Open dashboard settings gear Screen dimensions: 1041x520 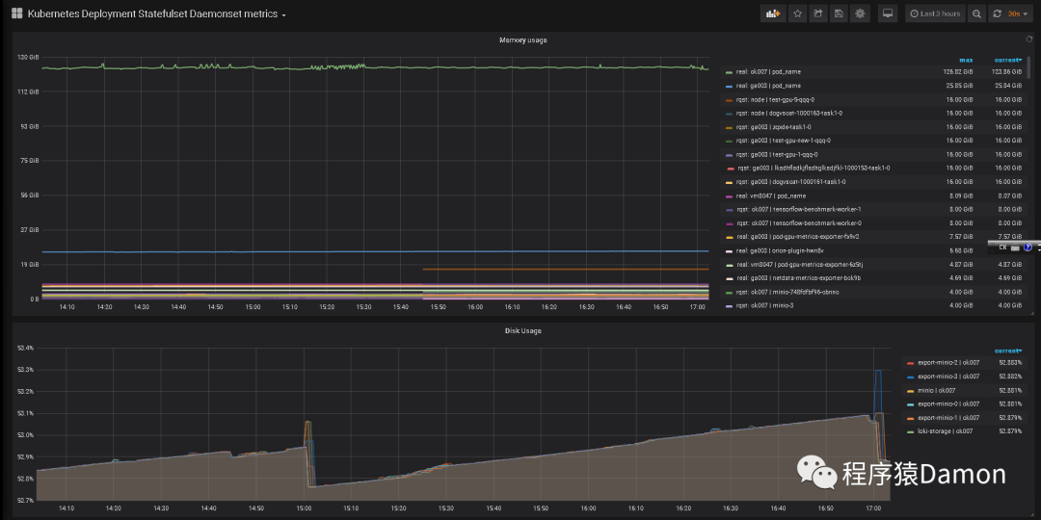[861, 13]
